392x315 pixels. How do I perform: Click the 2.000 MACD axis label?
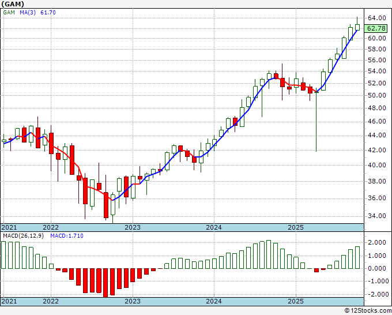(377, 242)
